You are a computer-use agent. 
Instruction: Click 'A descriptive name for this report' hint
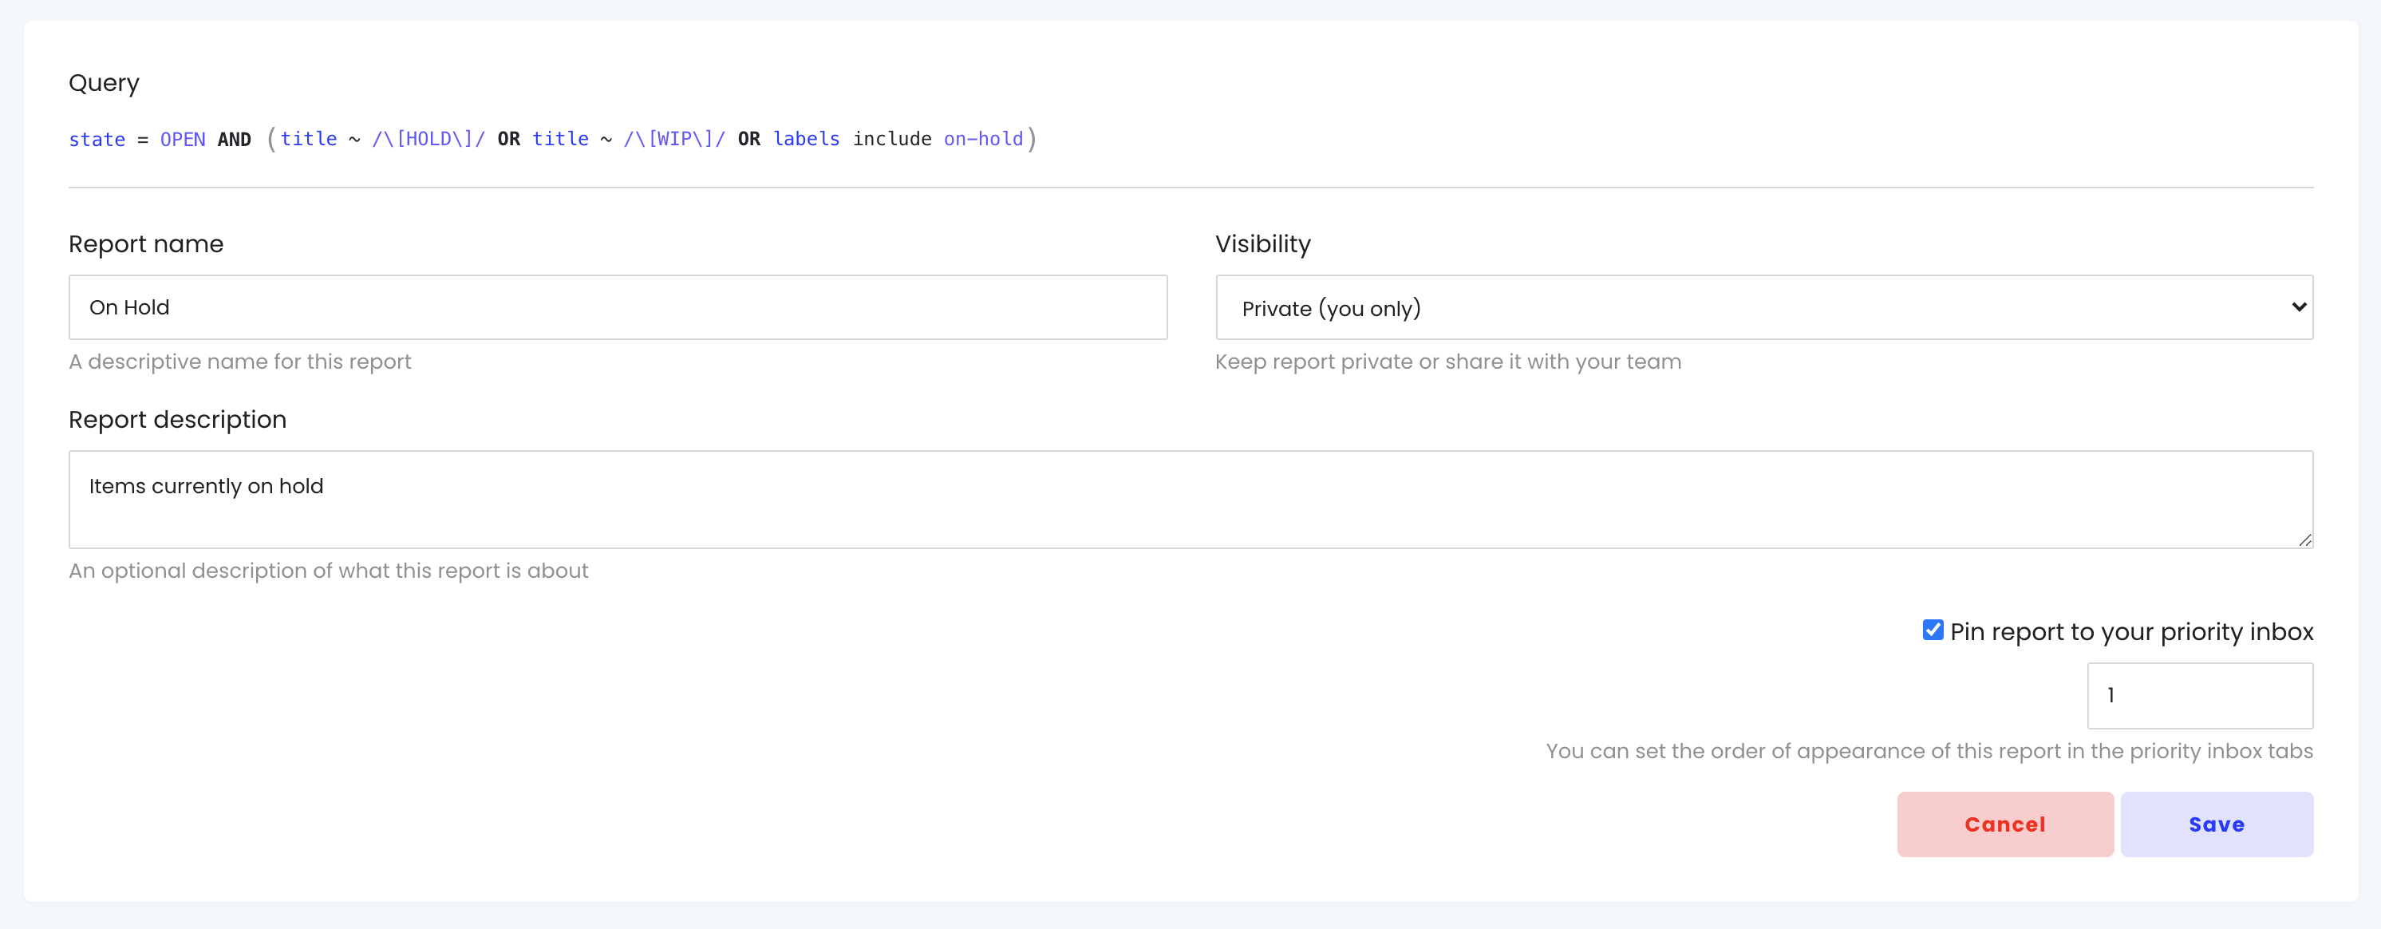point(240,362)
